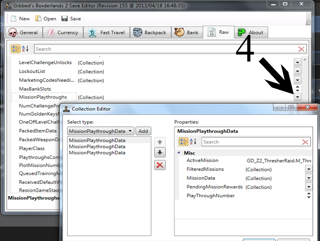Select the Raw tab
Image resolution: width=320 pixels, height=241 pixels.
click(x=218, y=32)
